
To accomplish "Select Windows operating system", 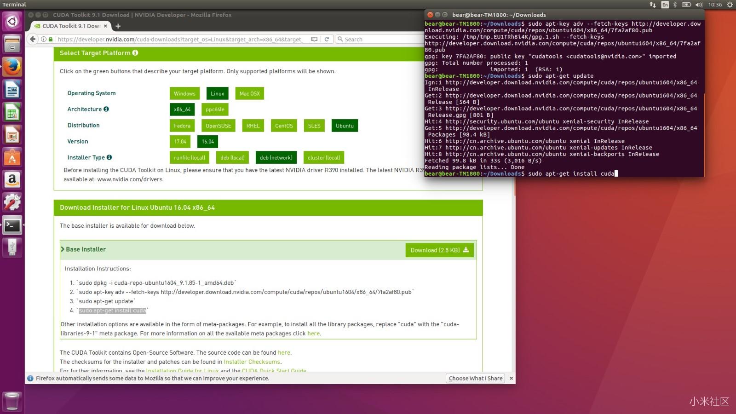I will pos(184,93).
